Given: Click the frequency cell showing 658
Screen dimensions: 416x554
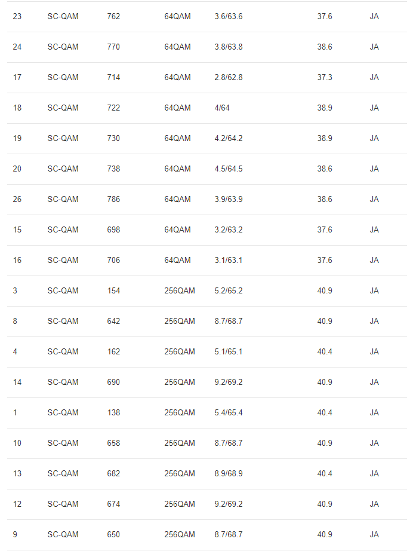Looking at the screenshot, I should [113, 443].
